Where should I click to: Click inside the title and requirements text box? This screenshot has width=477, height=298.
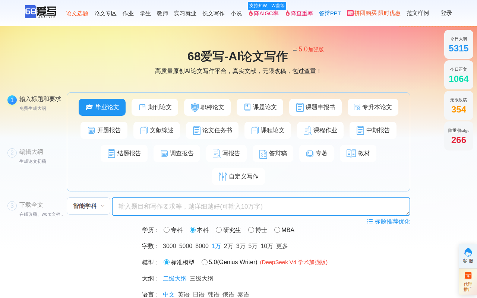(261, 206)
